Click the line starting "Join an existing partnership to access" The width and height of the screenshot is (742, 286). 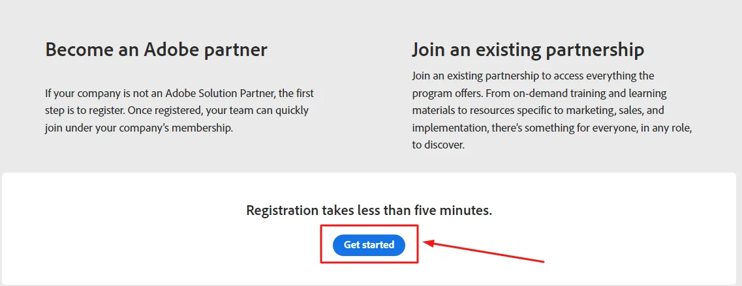coord(533,76)
